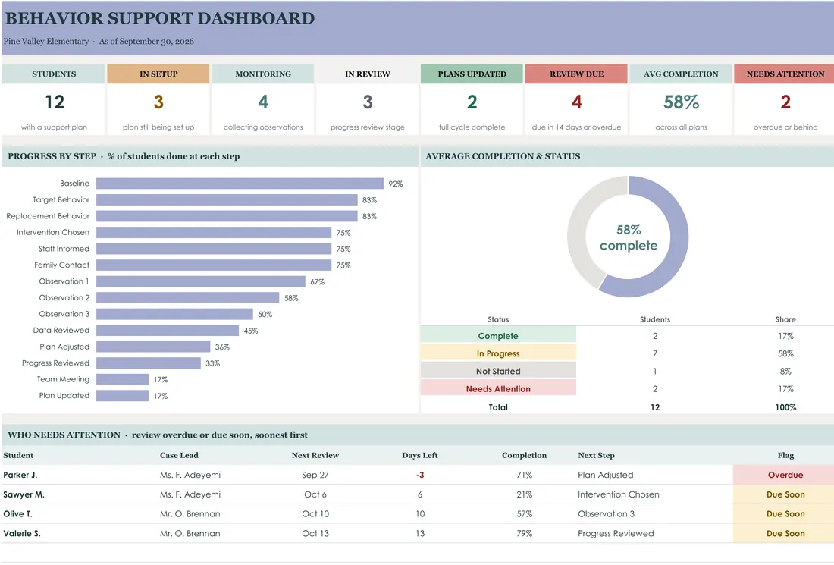Select the 36% value for Plan Adjusted
The height and width of the screenshot is (565, 834).
(x=222, y=347)
